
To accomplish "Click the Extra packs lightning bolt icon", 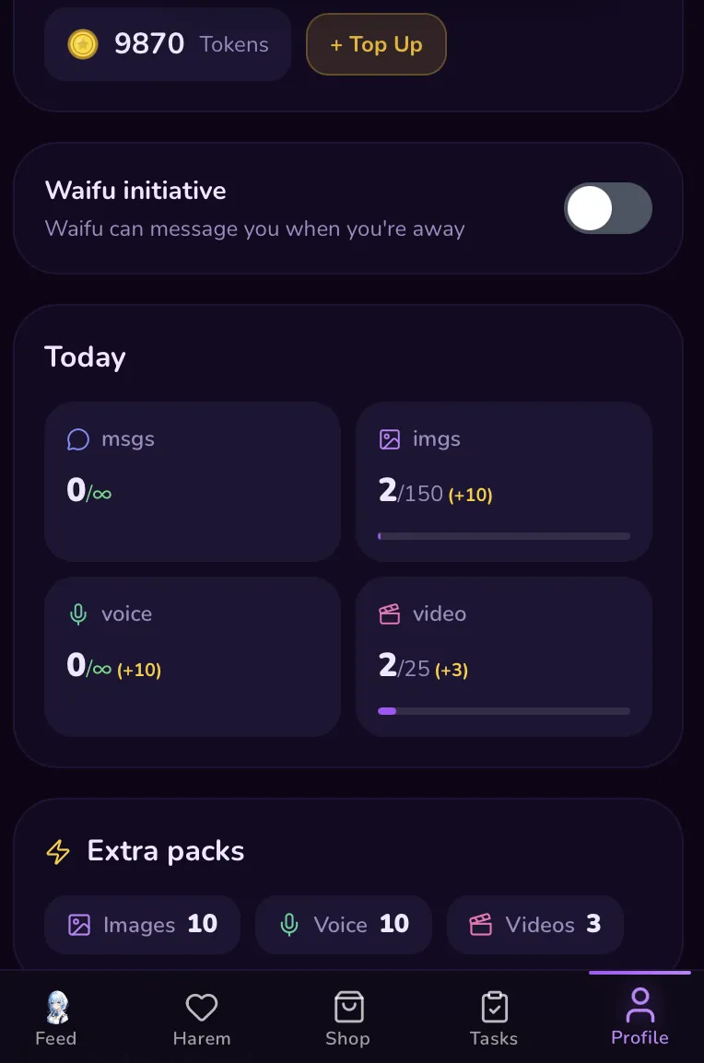I will (x=57, y=851).
